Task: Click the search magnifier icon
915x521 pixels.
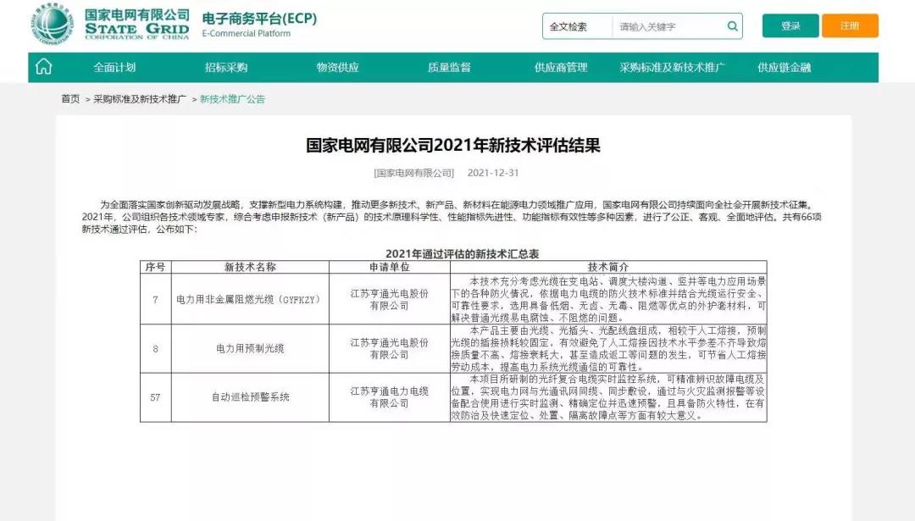Action: [x=732, y=26]
